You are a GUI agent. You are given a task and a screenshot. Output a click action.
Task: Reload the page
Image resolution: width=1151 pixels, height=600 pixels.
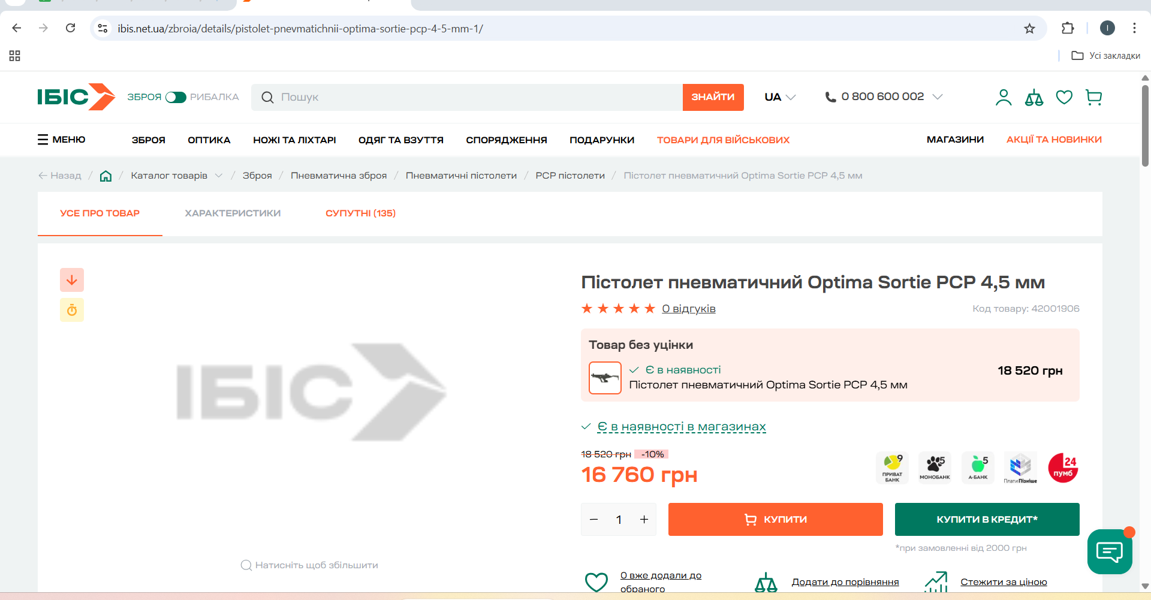[x=71, y=28]
